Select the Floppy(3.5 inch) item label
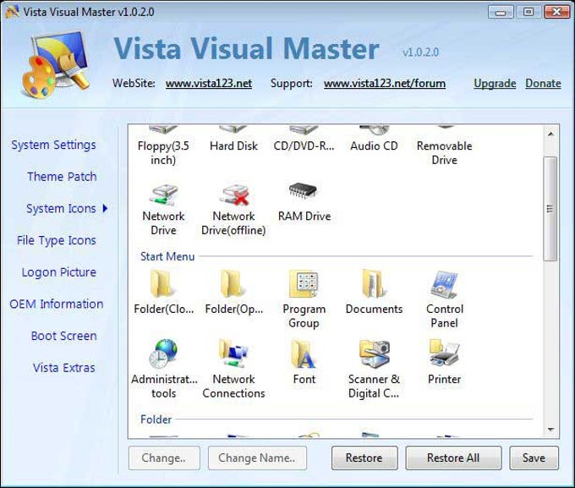Screen dimensions: 575x488 [x=163, y=153]
